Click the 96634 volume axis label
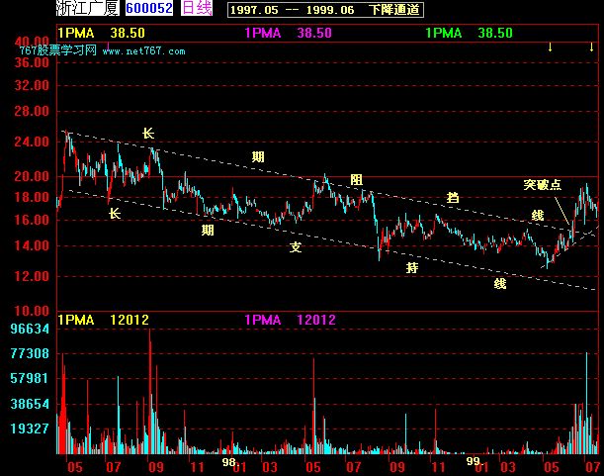This screenshot has height=476, width=604. pos(30,329)
